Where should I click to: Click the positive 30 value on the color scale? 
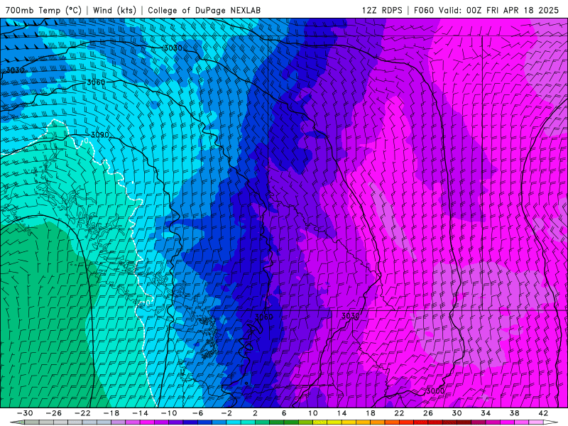click(x=457, y=413)
